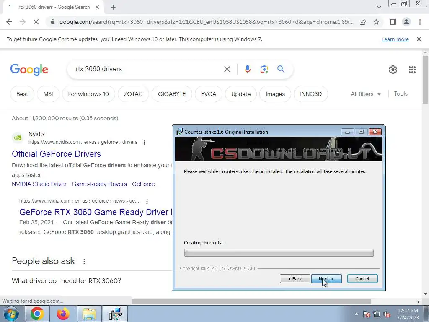View site info lock icon
This screenshot has width=429, height=322.
[x=53, y=22]
